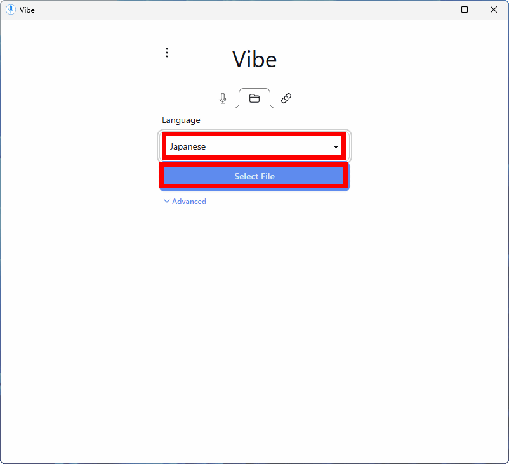Click the Vibe app icon in title bar
Image resolution: width=509 pixels, height=464 pixels.
tap(11, 10)
